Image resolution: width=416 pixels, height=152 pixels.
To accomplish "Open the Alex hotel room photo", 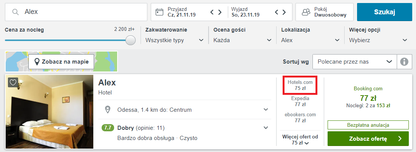I will (x=49, y=112).
